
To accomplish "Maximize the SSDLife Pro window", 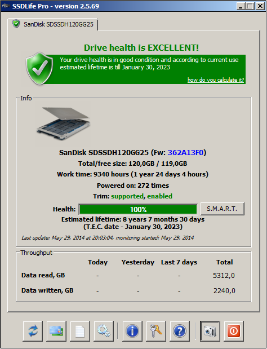I will [x=250, y=6].
